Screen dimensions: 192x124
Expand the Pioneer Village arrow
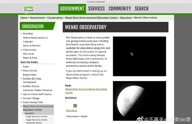click(x=21, y=98)
